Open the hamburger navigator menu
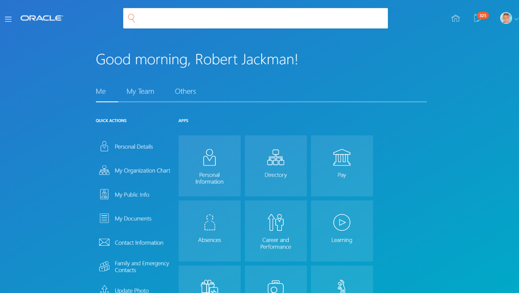Viewport: 519px width, 293px height. click(x=8, y=19)
